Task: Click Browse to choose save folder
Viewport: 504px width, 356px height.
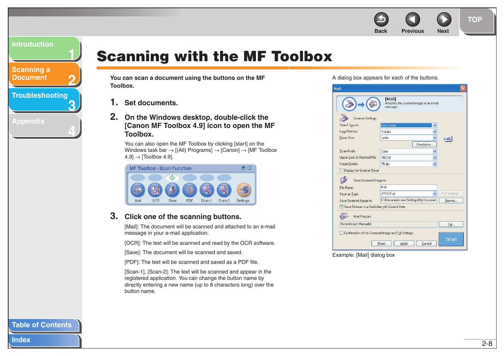Action: point(451,201)
